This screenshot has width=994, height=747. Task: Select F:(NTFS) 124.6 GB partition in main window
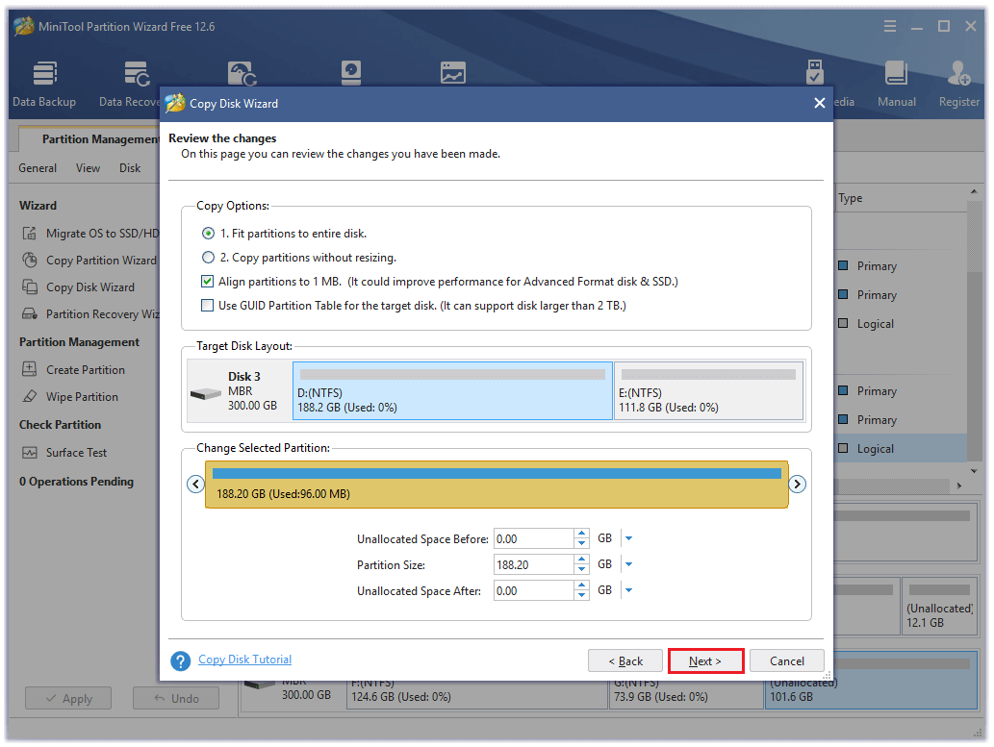(x=476, y=695)
